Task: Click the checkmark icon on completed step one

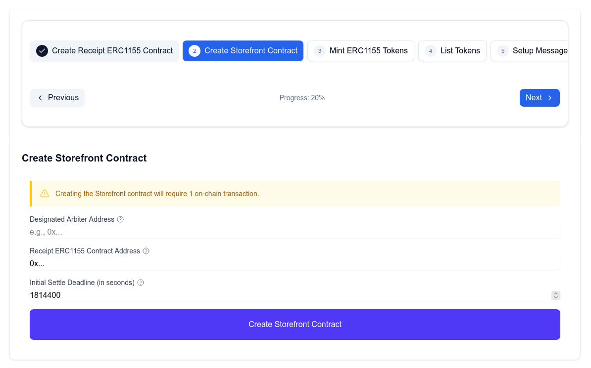Action: [x=42, y=51]
